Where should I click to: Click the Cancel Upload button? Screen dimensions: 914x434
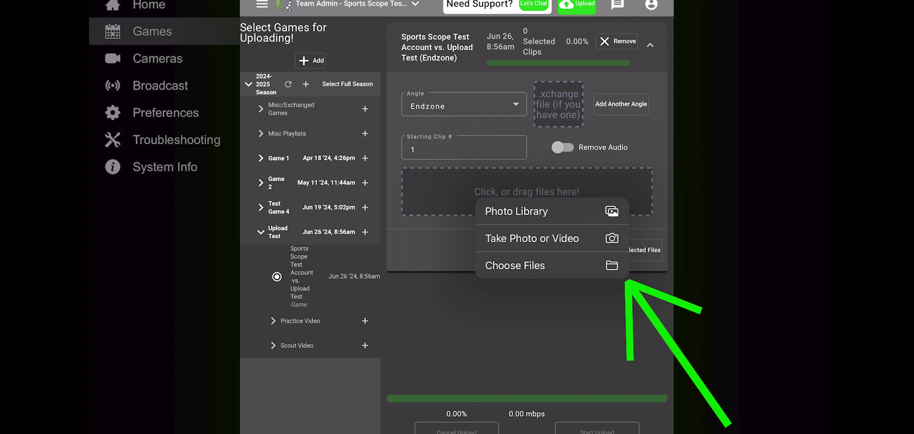tap(457, 428)
